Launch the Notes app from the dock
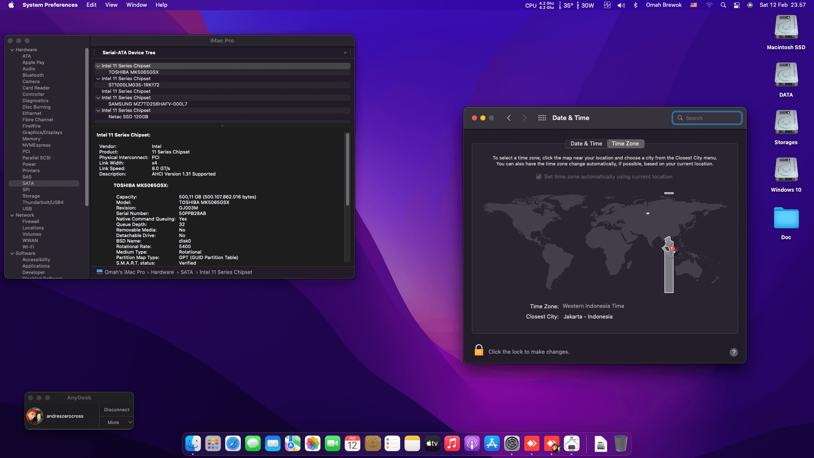 [x=412, y=444]
